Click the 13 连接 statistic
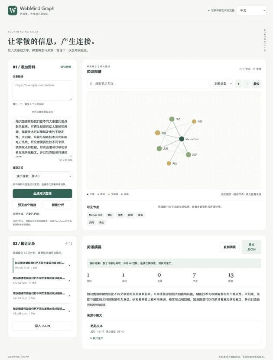273x360 pixels. 231,277
